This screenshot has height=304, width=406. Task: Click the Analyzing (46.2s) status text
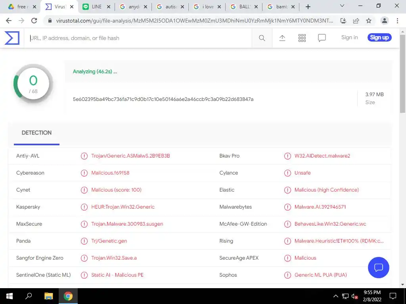(95, 72)
